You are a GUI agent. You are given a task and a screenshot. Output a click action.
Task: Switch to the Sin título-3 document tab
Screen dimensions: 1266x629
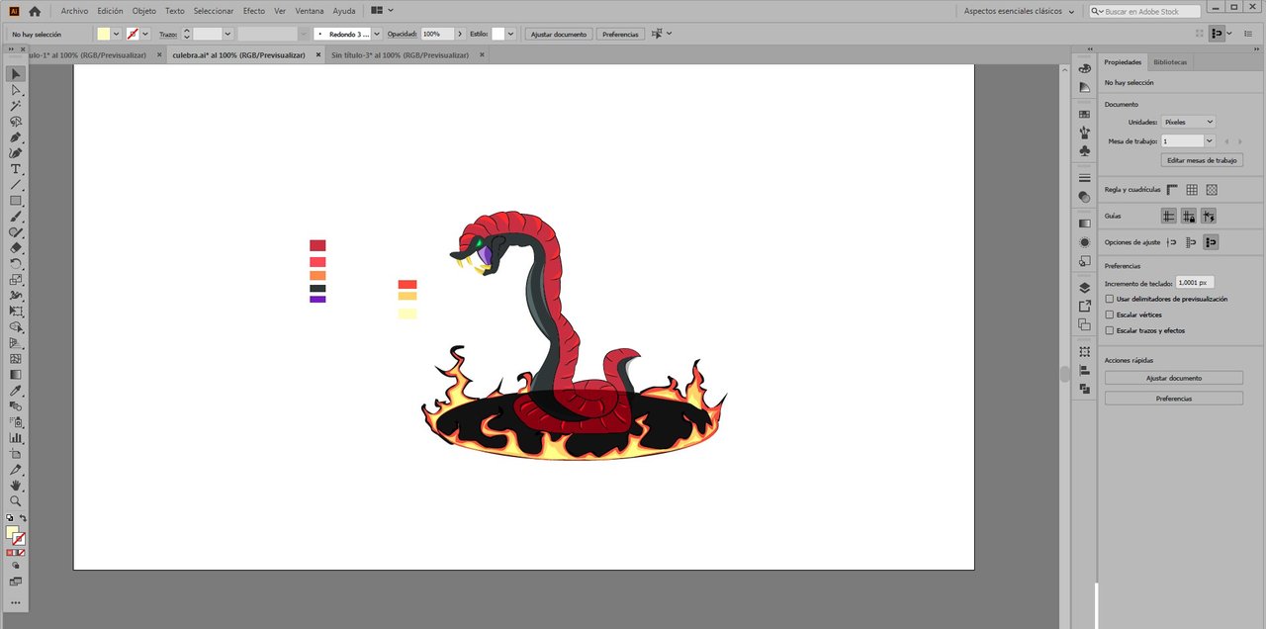coord(400,55)
